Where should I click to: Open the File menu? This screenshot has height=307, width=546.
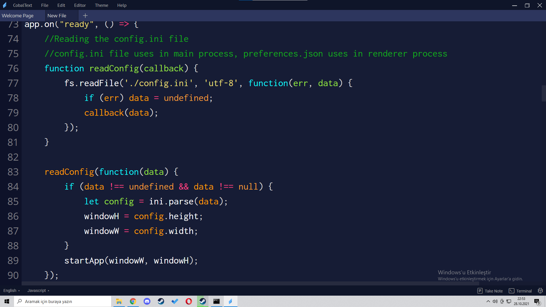coord(45,5)
